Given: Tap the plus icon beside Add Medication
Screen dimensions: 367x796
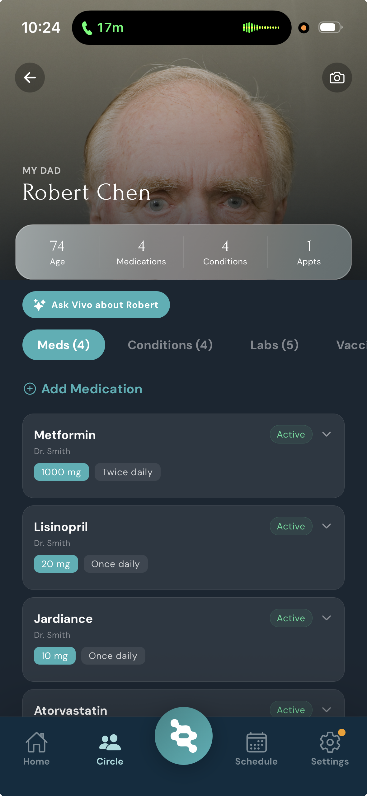Looking at the screenshot, I should (29, 389).
